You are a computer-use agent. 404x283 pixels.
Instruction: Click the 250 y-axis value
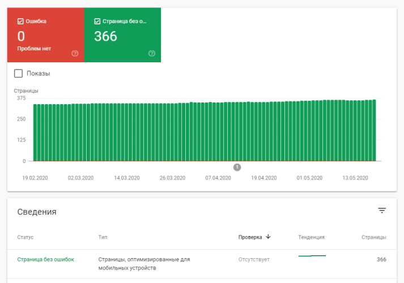tap(22, 119)
